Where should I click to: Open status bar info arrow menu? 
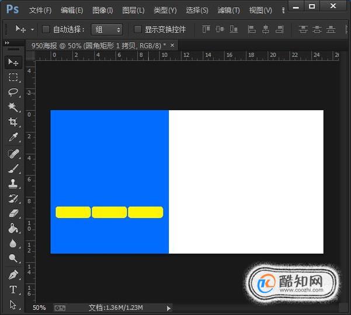(x=169, y=309)
